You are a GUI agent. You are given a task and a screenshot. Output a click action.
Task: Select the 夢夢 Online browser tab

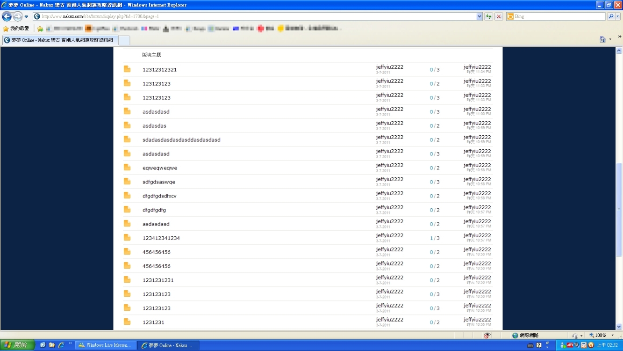tap(60, 40)
